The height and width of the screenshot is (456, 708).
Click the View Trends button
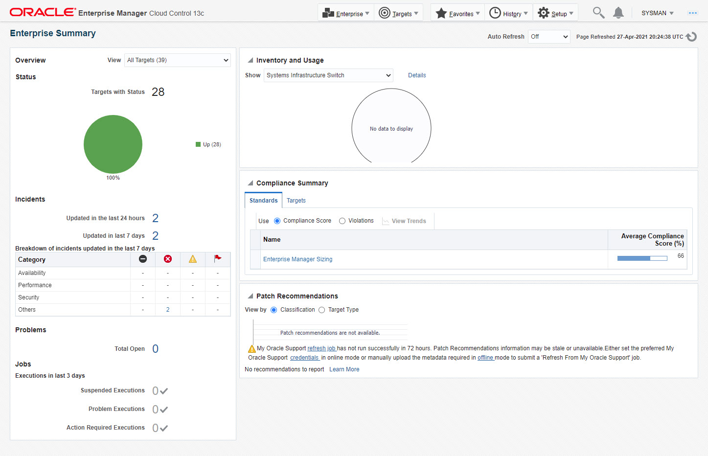coord(404,221)
